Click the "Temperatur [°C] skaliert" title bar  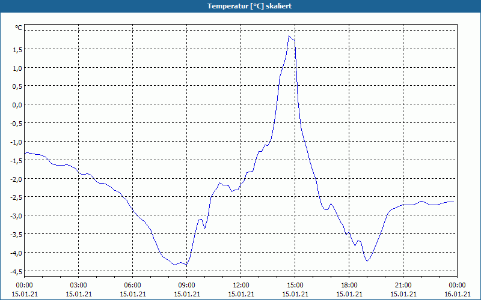[240, 6]
